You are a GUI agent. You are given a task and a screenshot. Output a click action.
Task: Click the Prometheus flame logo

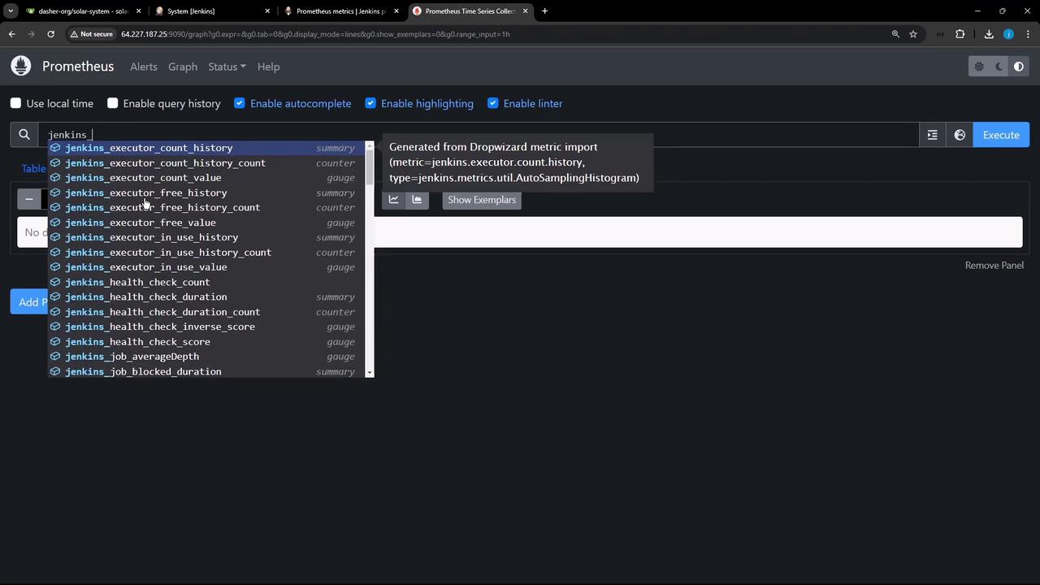(21, 66)
